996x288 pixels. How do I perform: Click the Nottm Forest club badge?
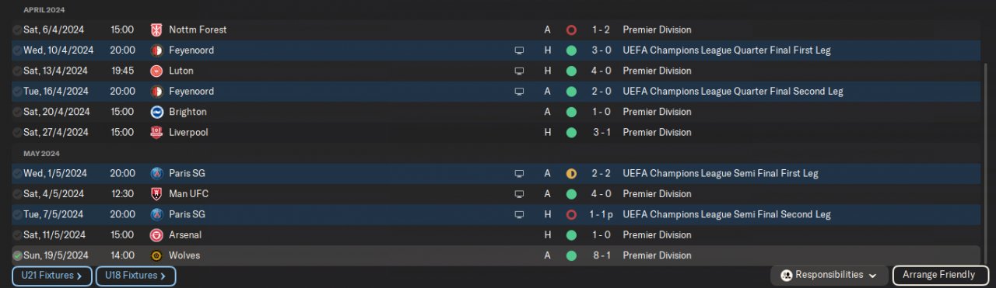(x=156, y=29)
